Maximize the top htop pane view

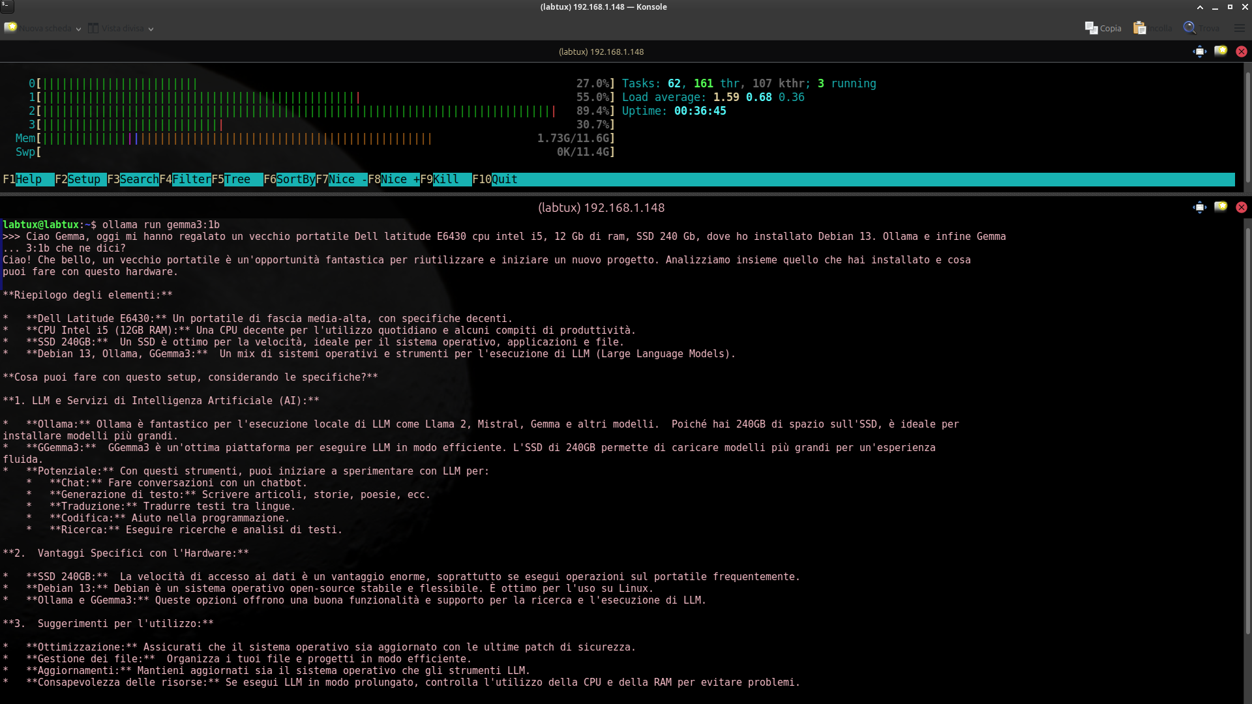1199,51
